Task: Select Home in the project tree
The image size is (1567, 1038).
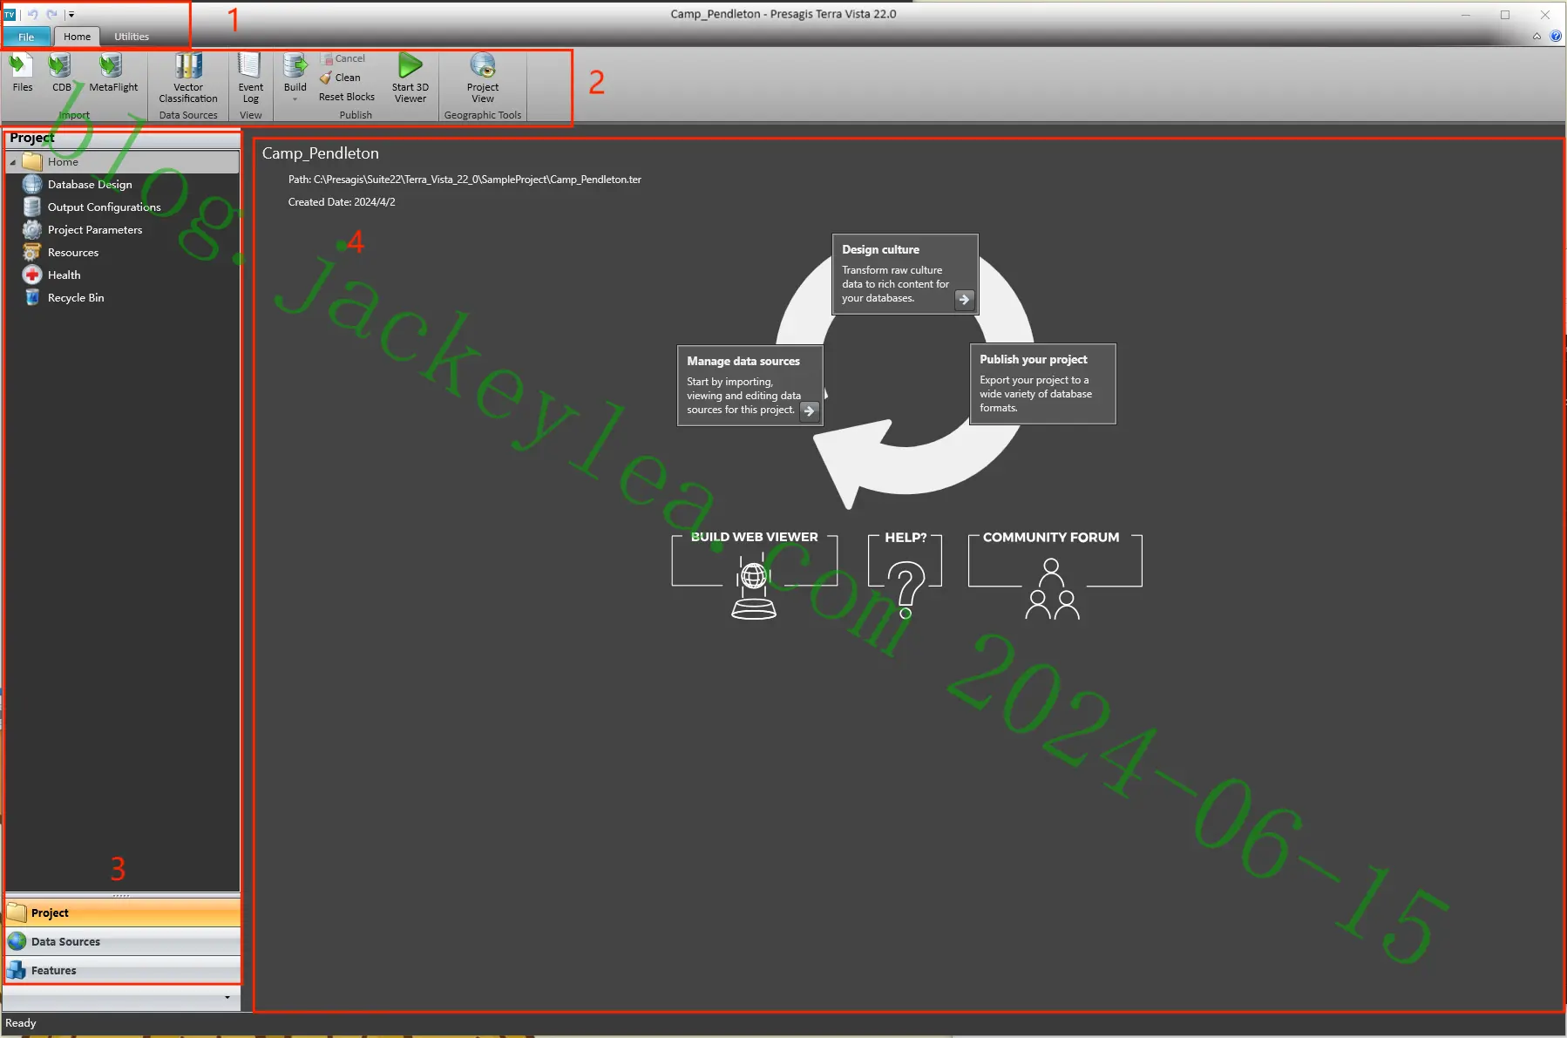Action: 122,162
